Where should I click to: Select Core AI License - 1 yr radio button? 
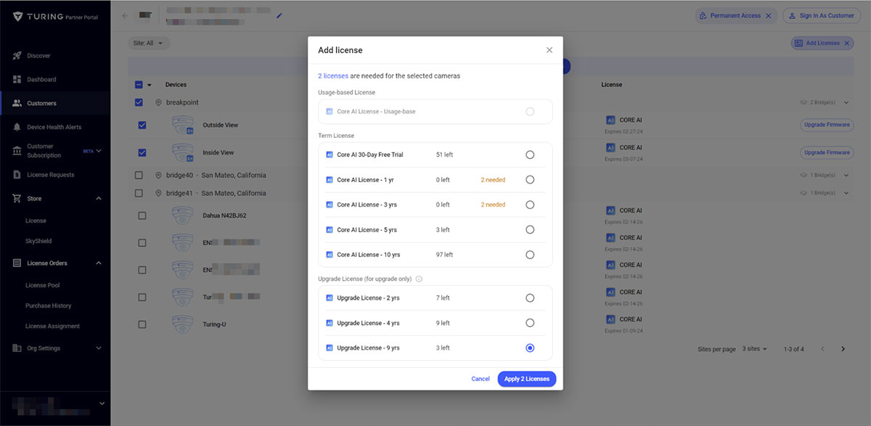coord(530,180)
